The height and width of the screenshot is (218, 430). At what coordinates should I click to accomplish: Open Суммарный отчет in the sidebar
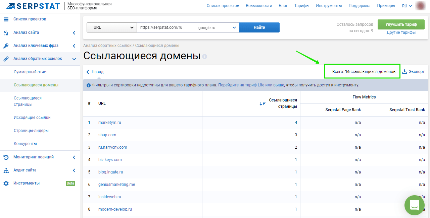31,72
